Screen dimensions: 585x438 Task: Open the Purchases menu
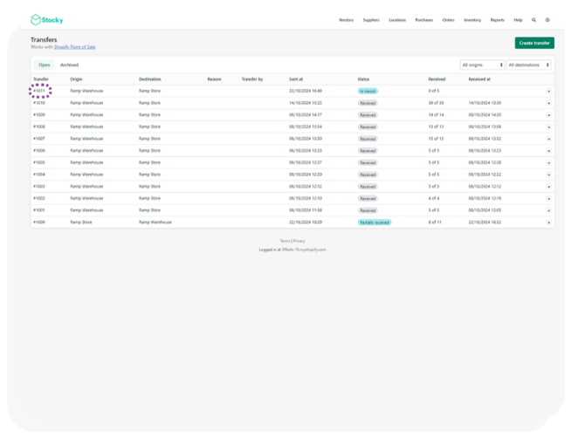(423, 20)
